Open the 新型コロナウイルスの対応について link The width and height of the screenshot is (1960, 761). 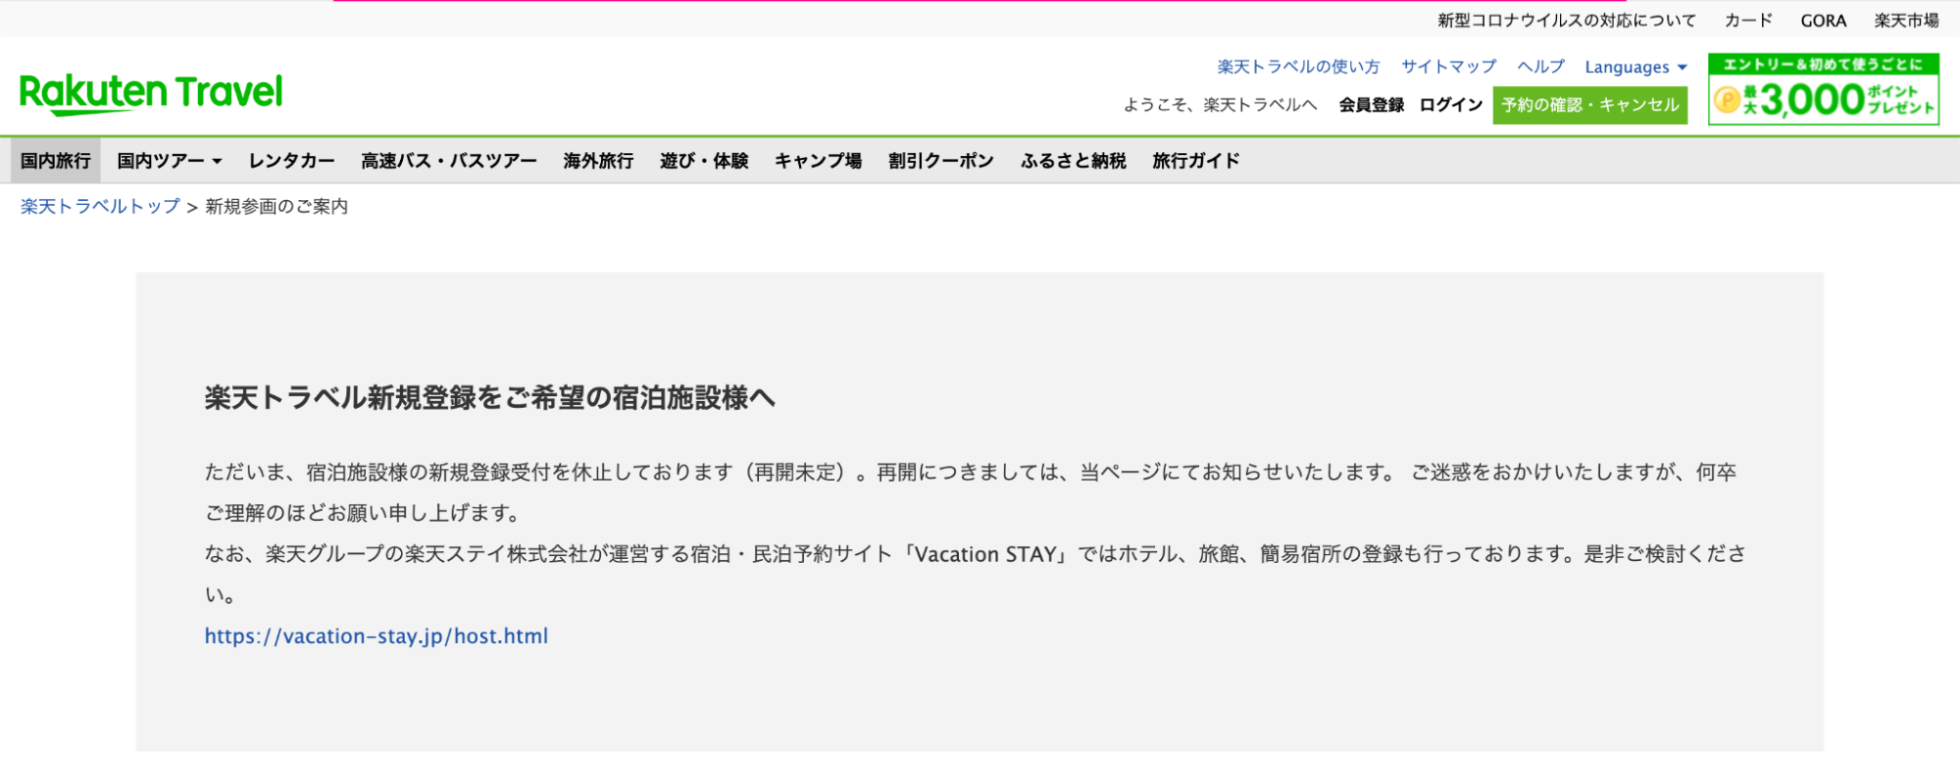click(1566, 21)
